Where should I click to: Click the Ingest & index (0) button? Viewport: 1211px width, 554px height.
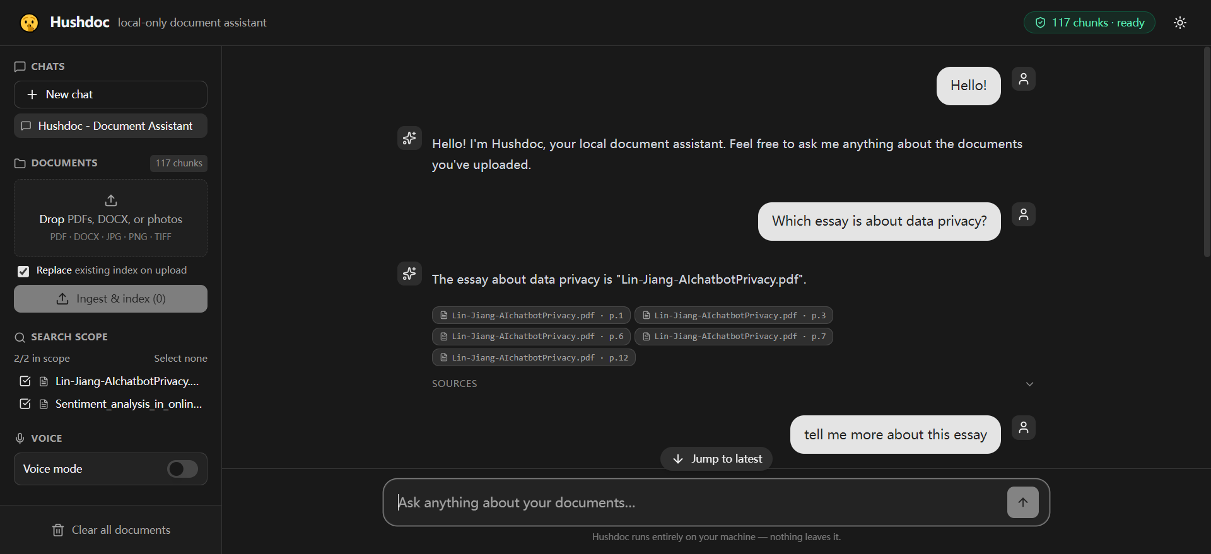[110, 299]
